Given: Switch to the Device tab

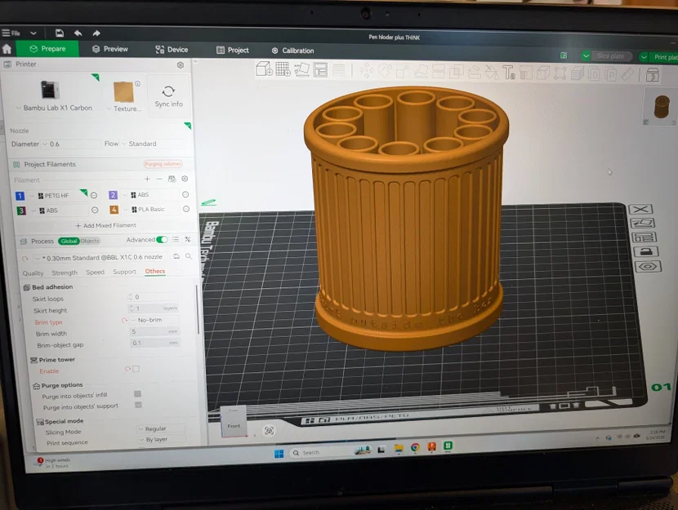Looking at the screenshot, I should (x=172, y=49).
